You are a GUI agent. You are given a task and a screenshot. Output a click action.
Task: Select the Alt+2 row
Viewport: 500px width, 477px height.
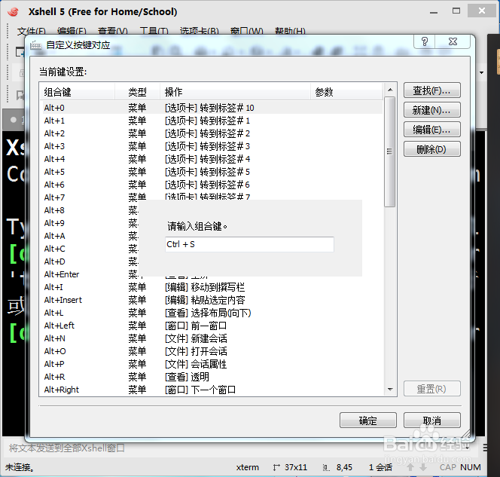tap(212, 133)
